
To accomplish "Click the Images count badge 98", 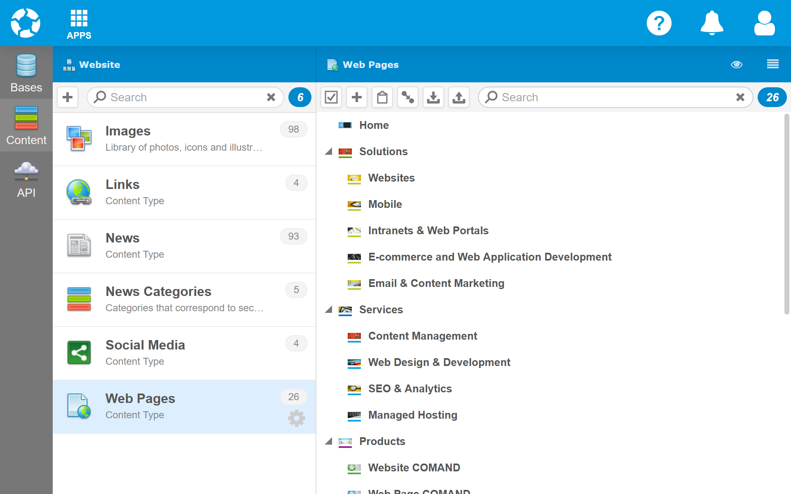I will [293, 129].
